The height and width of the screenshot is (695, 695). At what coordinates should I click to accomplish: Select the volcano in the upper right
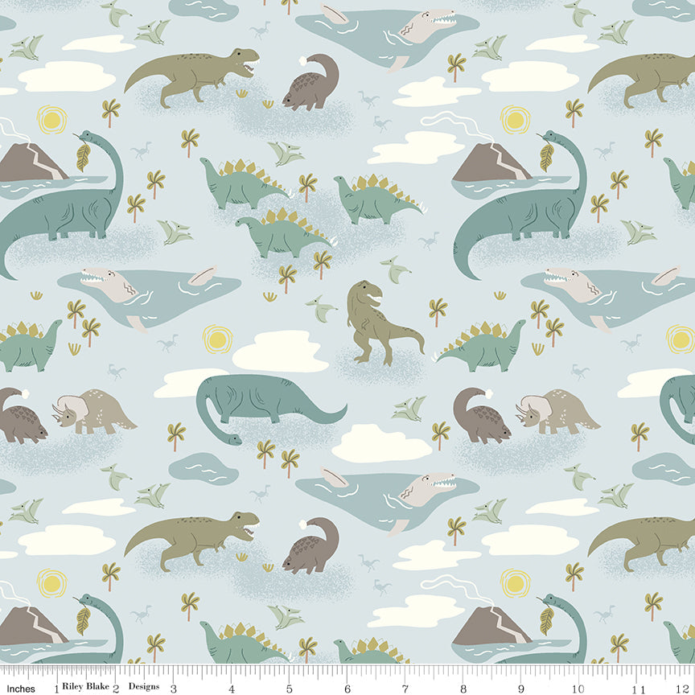pos(491,163)
